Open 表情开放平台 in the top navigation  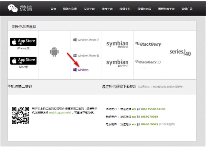point(166,9)
